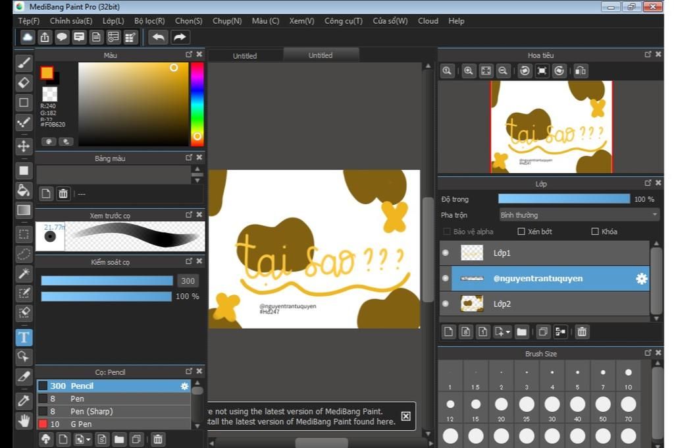Select the Magic Wand tool
Image resolution: width=674 pixels, height=448 pixels.
24,273
